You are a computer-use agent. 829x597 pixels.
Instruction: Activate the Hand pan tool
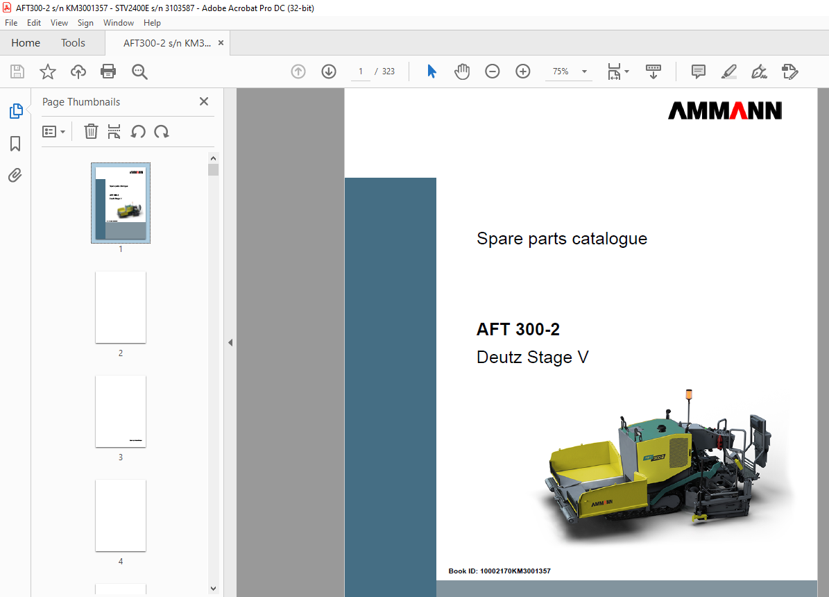[462, 72]
